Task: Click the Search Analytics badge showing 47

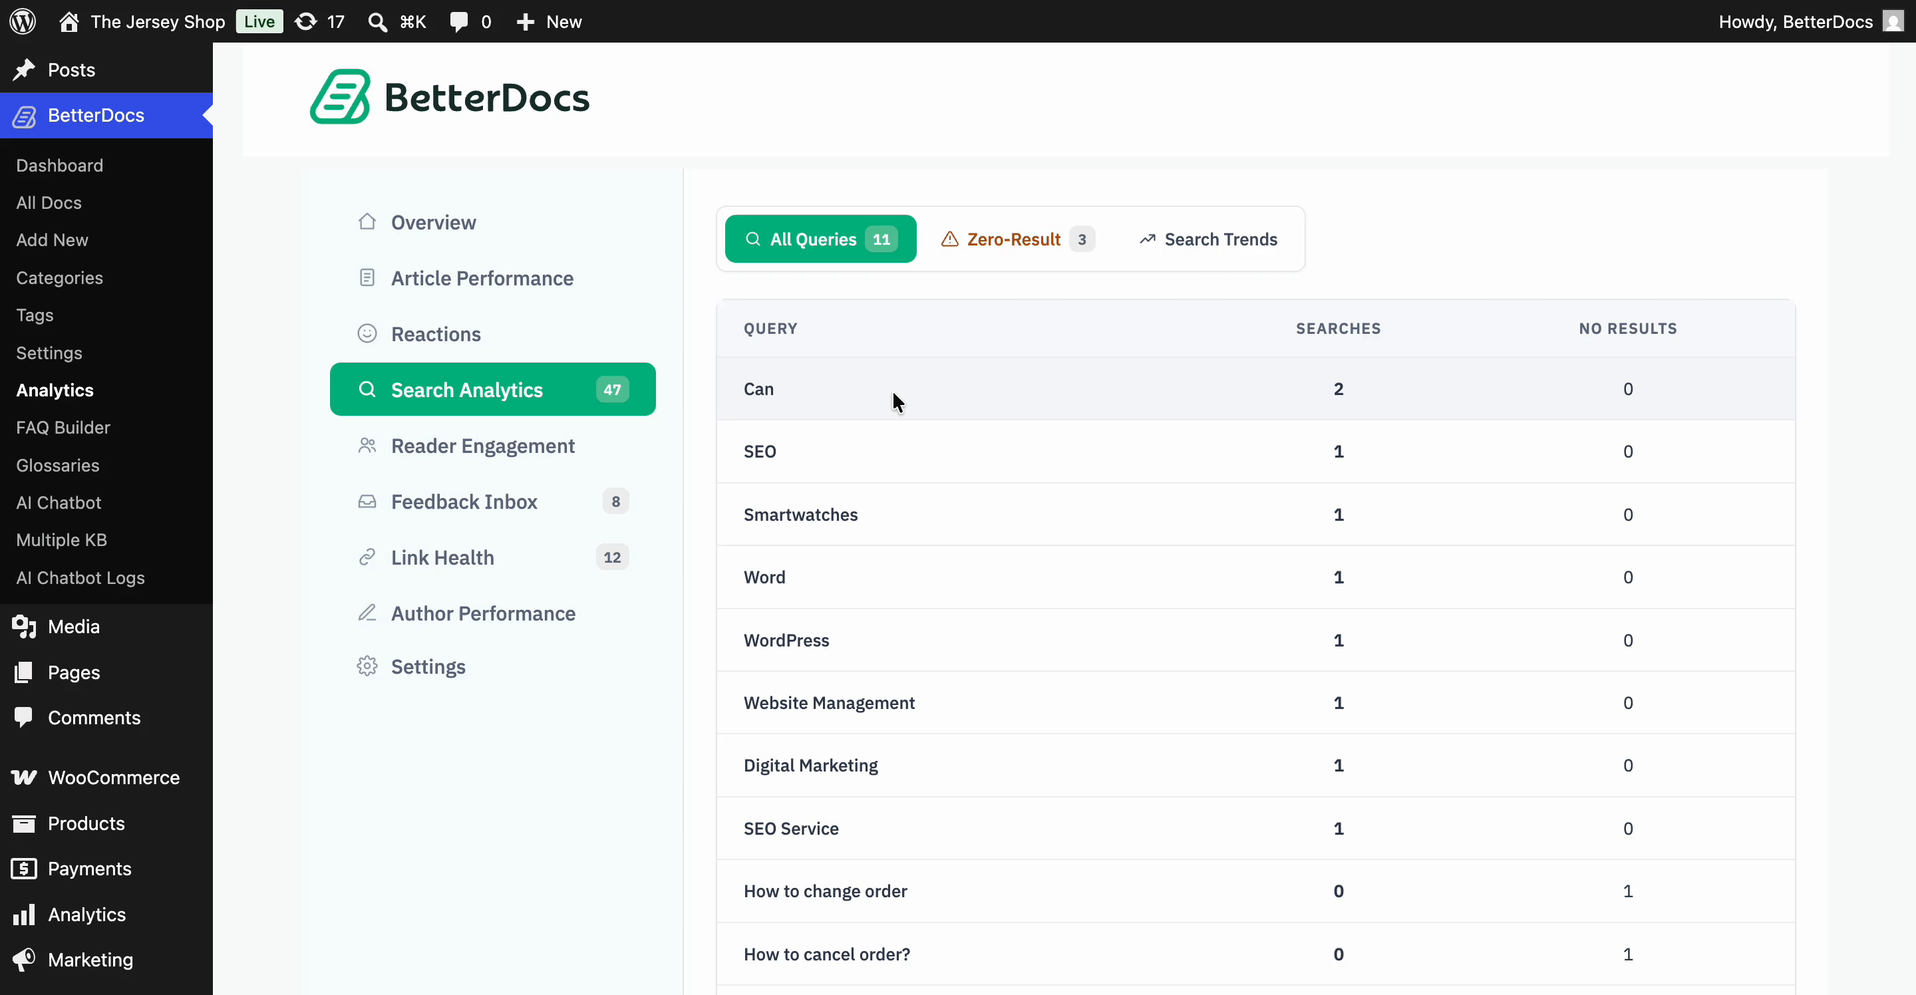Action: pyautogui.click(x=612, y=389)
